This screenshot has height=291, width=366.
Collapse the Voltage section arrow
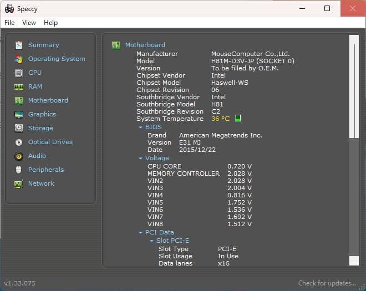pos(140,158)
